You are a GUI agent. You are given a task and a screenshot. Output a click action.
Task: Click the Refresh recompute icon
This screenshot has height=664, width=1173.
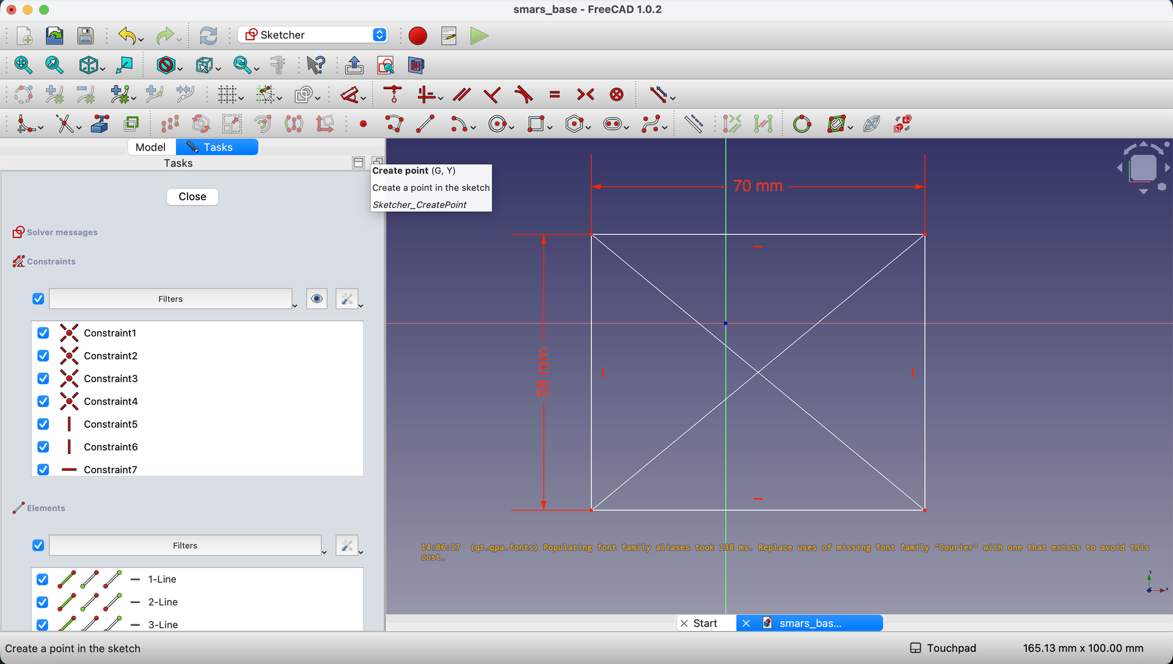(208, 36)
